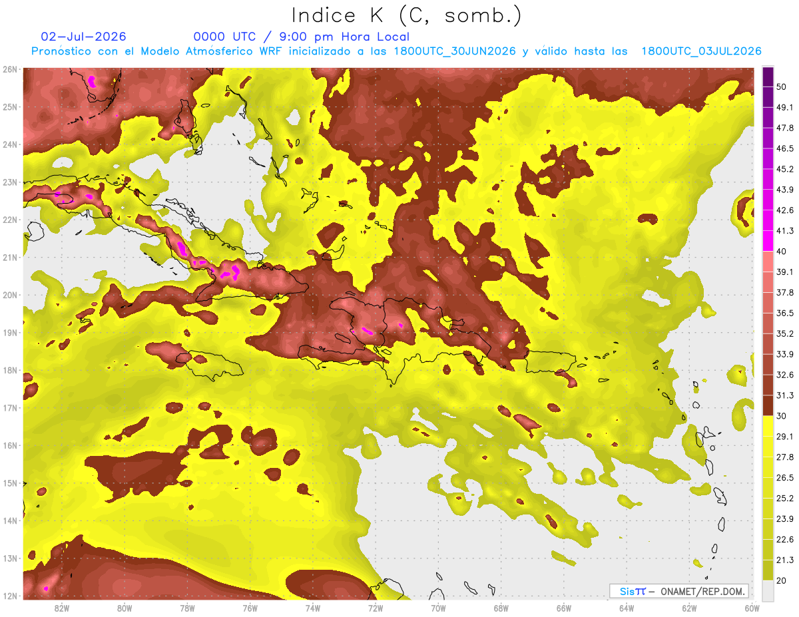Image resolution: width=799 pixels, height=617 pixels.
Task: Click the colorbar value "32.6"
Action: click(785, 375)
